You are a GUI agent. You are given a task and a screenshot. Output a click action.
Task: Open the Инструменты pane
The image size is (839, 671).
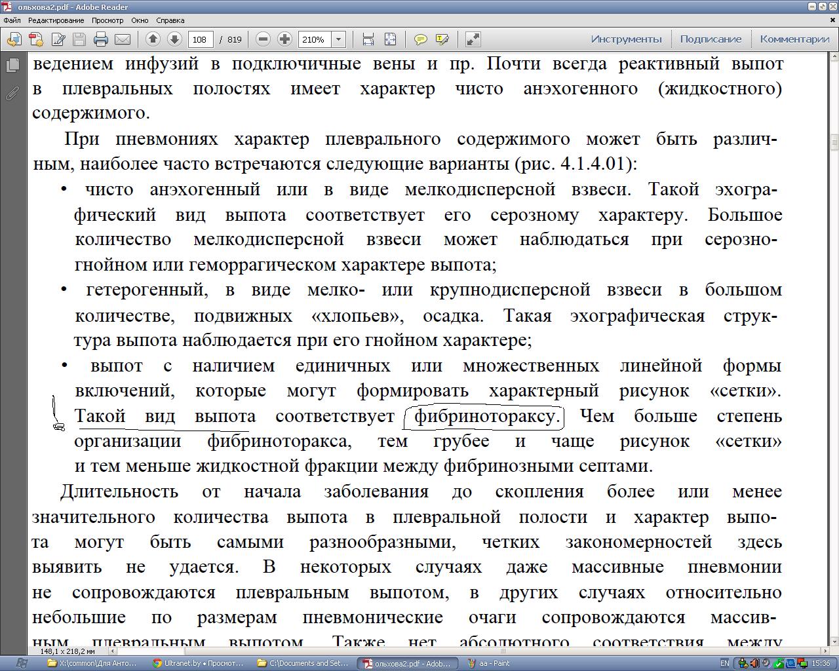click(626, 39)
